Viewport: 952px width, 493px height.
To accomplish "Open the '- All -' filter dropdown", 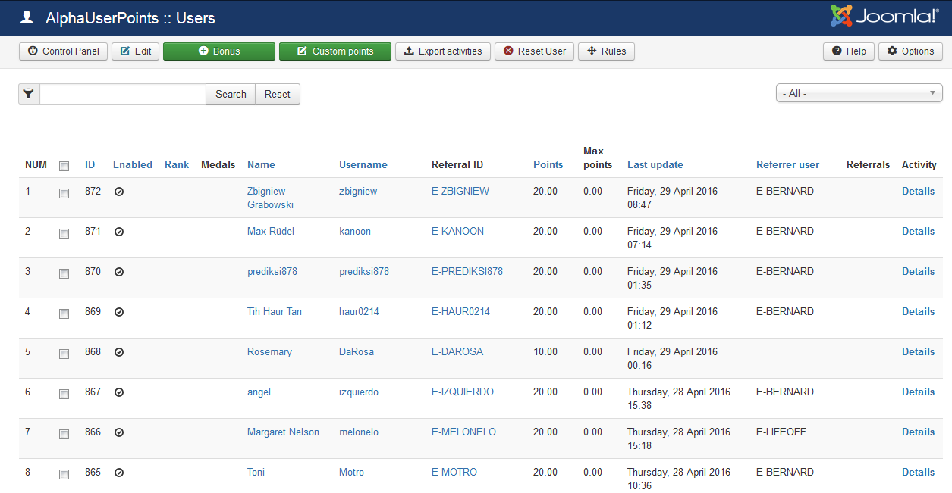I will click(859, 93).
